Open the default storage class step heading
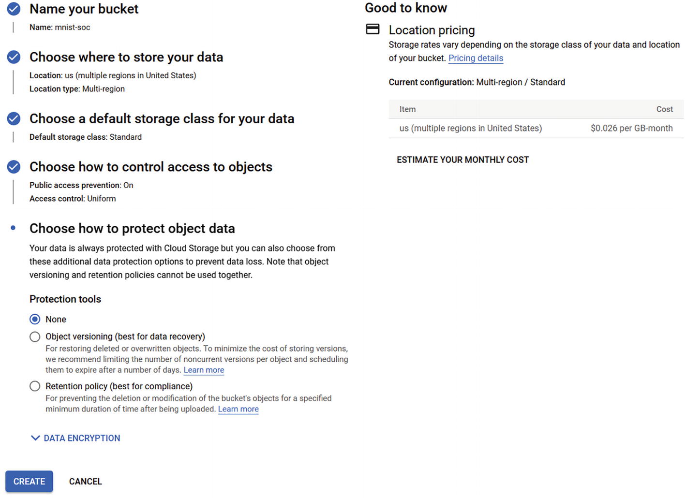 [x=162, y=118]
